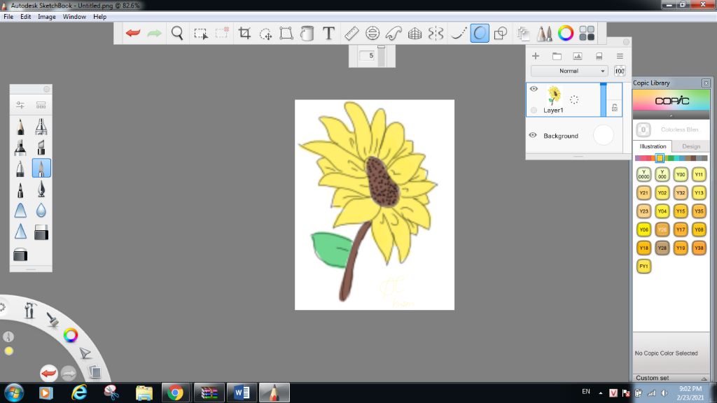Close the Copic Library panel
The image size is (717, 403).
[x=706, y=83]
